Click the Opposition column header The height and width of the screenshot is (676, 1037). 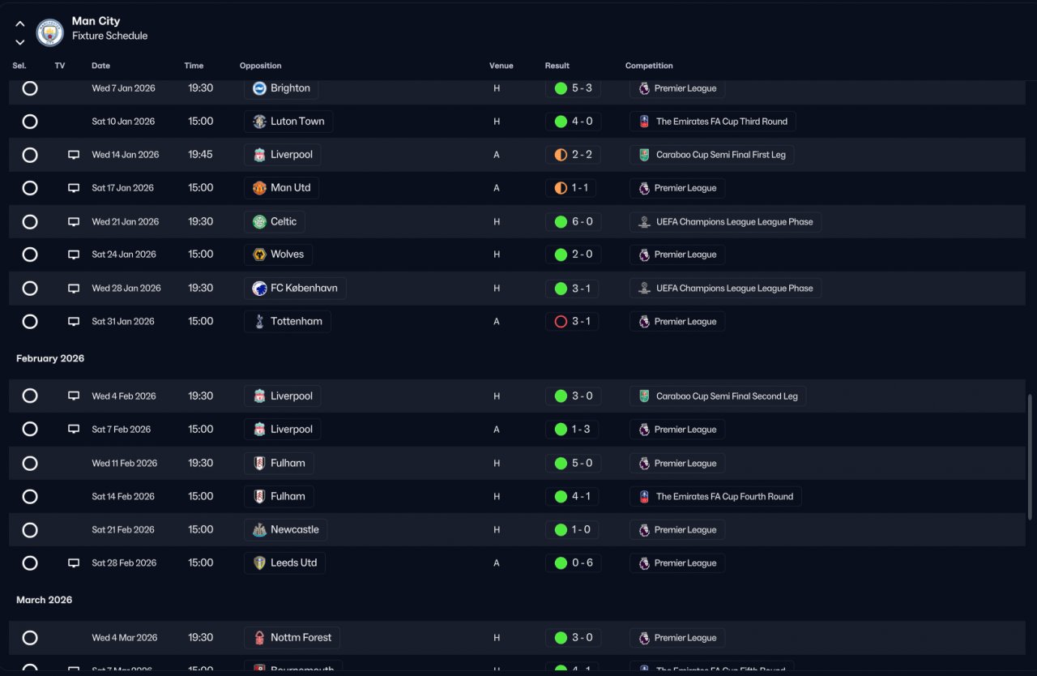click(261, 66)
